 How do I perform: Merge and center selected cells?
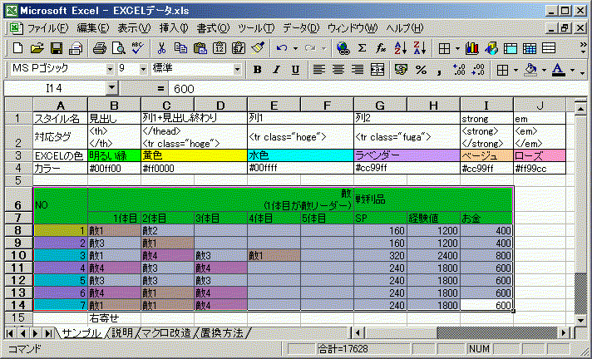(377, 70)
